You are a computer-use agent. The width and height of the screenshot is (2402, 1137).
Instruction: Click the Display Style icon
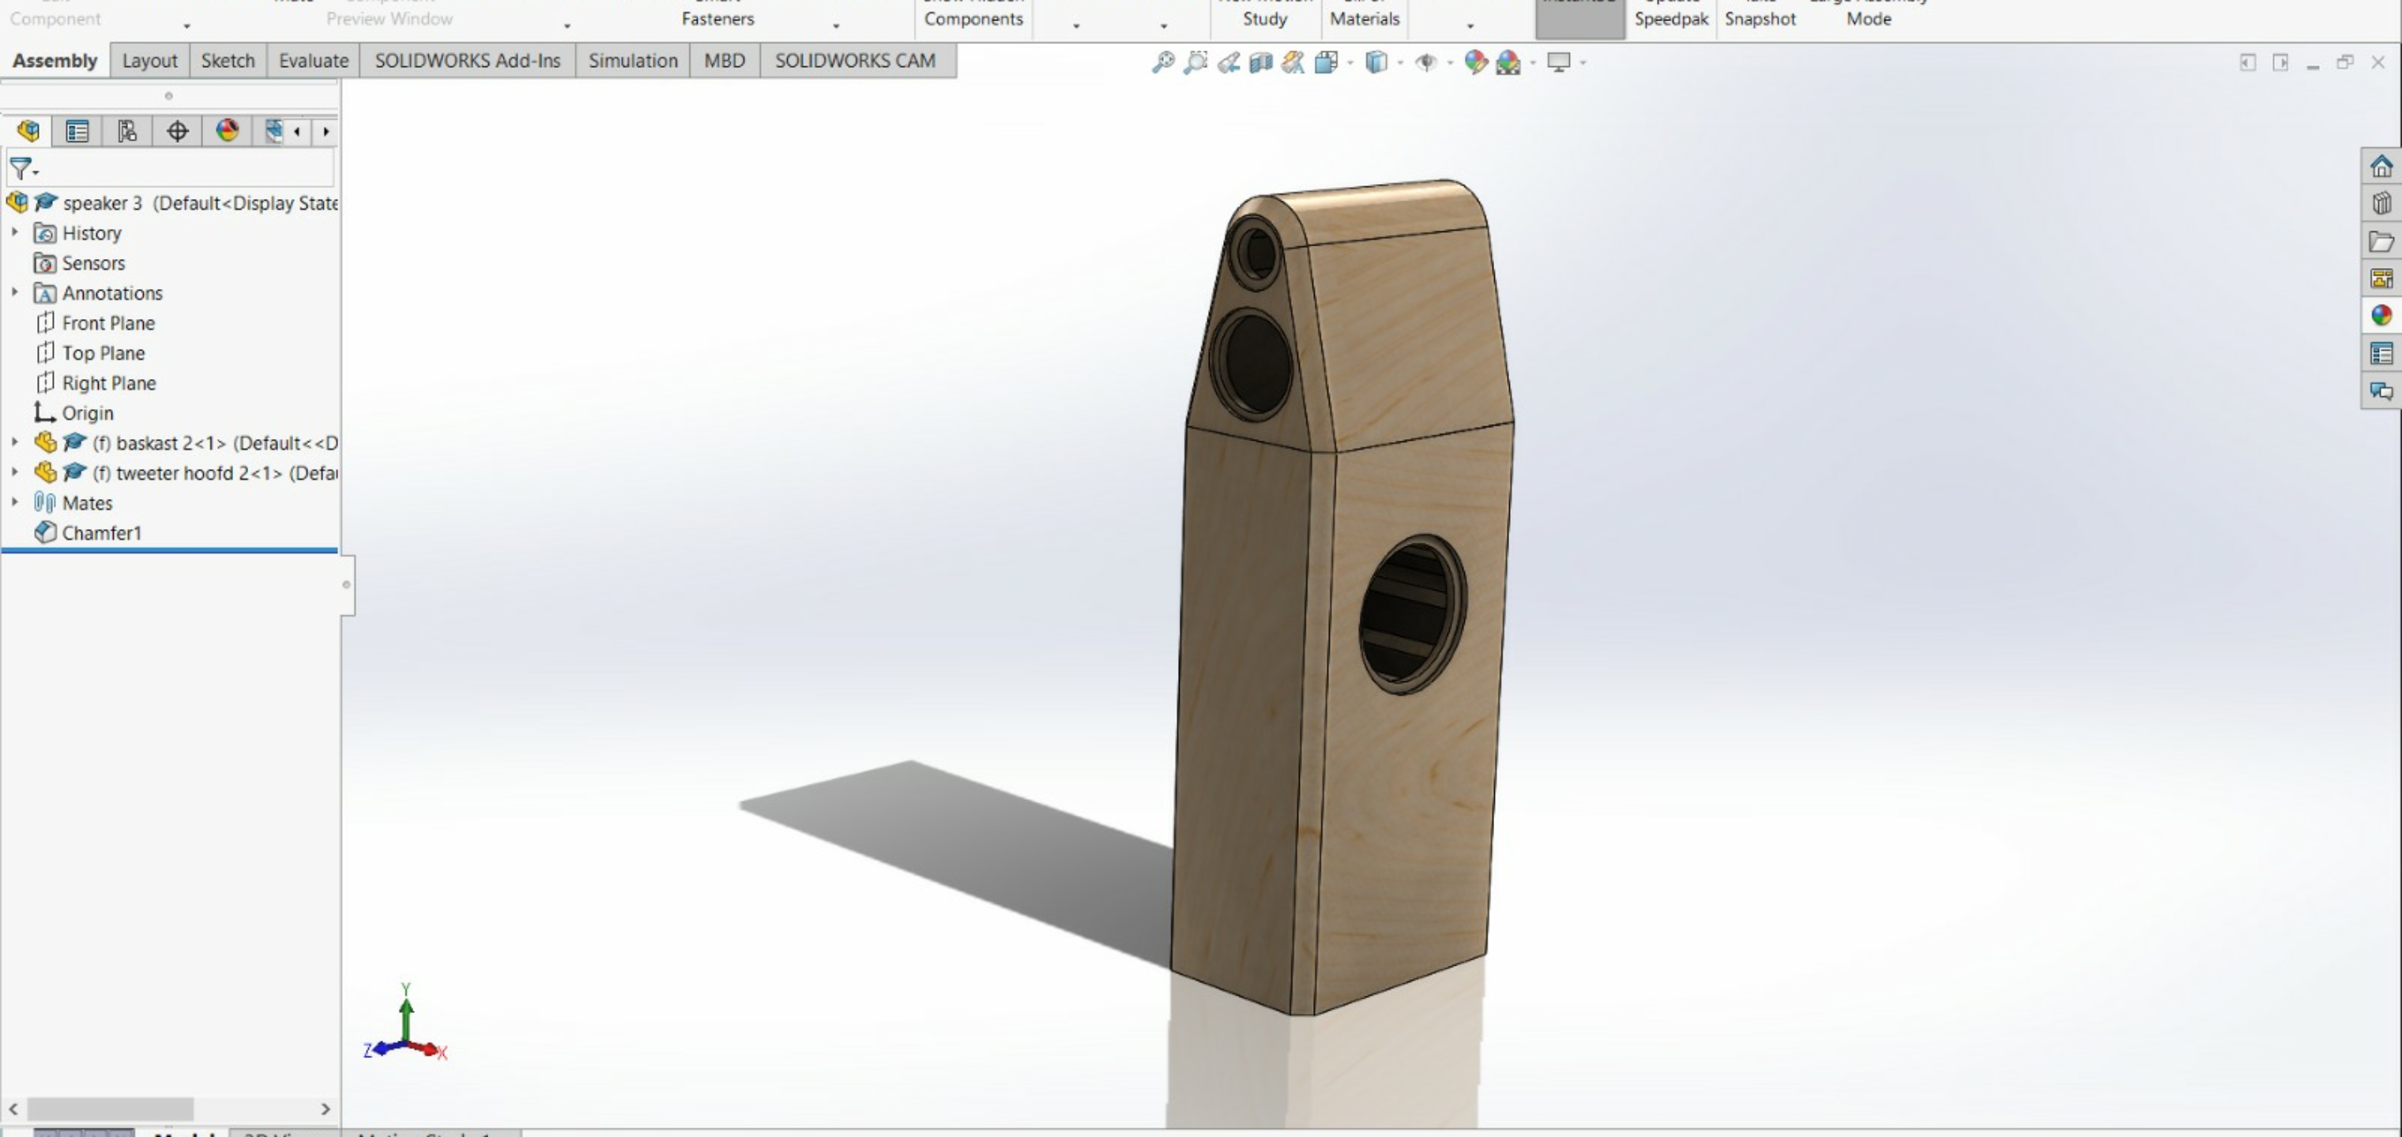coord(1376,62)
